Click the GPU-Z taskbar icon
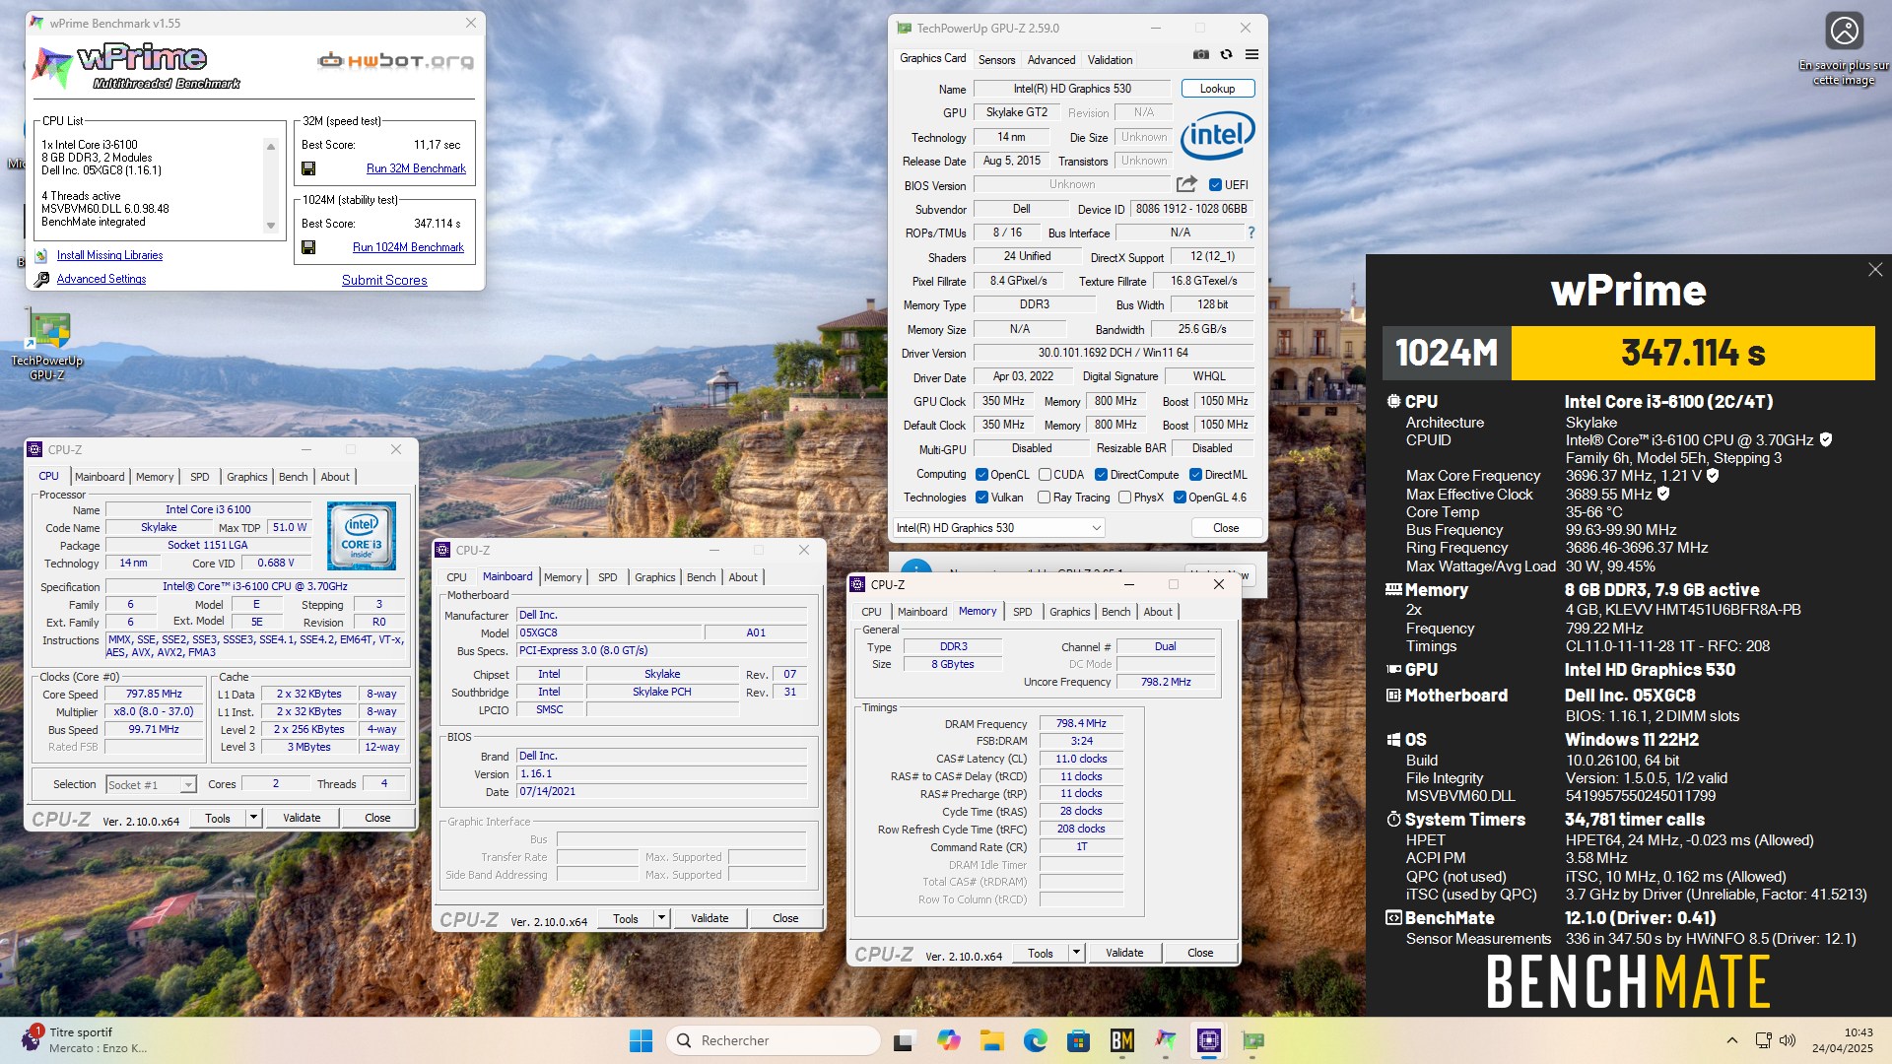 1252,1040
